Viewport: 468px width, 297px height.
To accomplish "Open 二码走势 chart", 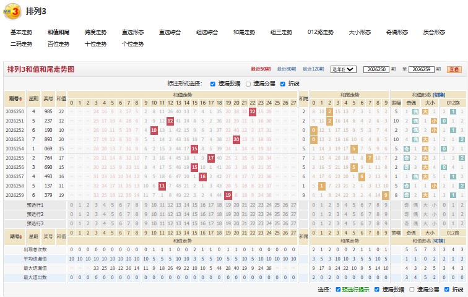I will click(x=21, y=44).
